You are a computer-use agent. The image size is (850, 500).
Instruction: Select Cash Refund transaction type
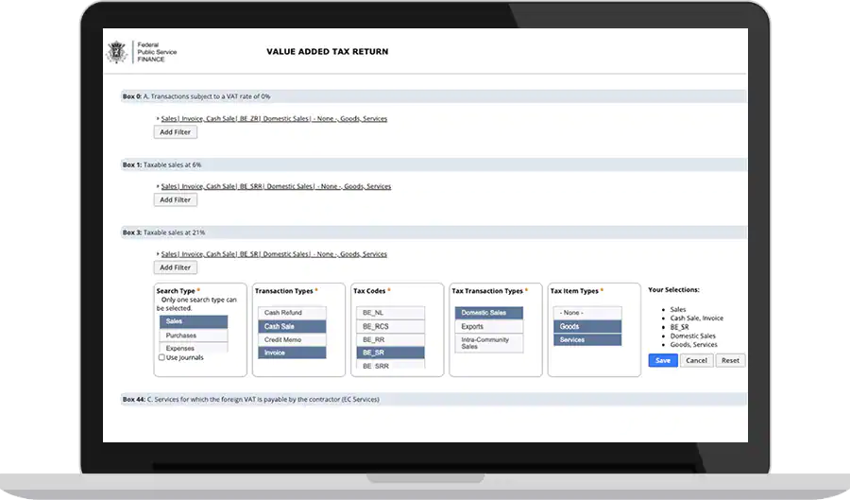(292, 313)
